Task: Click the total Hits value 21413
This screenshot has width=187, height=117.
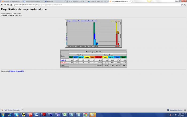Action: 124,65
